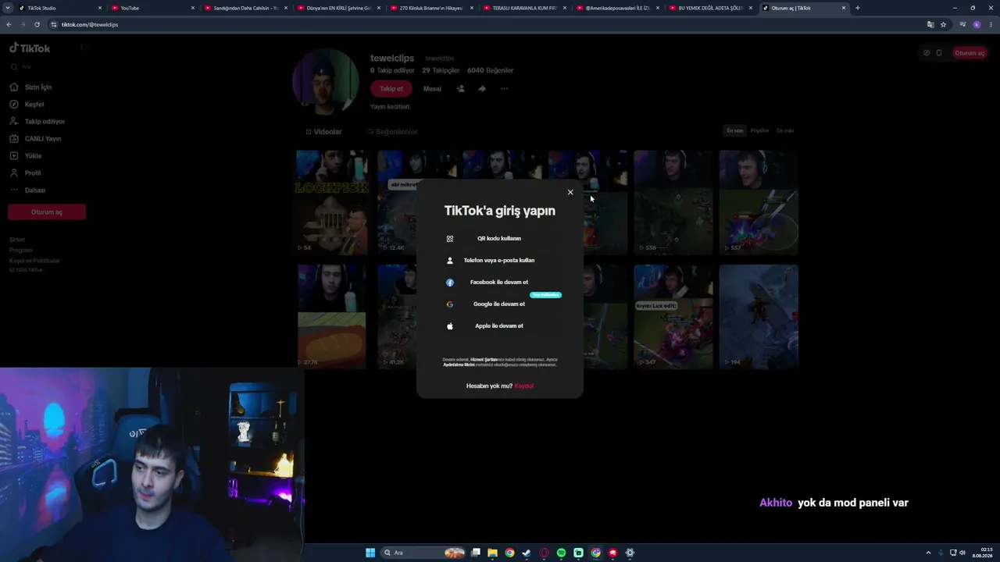The width and height of the screenshot is (1000, 562).
Task: Open the "Şirket" footer link
Action: (17, 240)
